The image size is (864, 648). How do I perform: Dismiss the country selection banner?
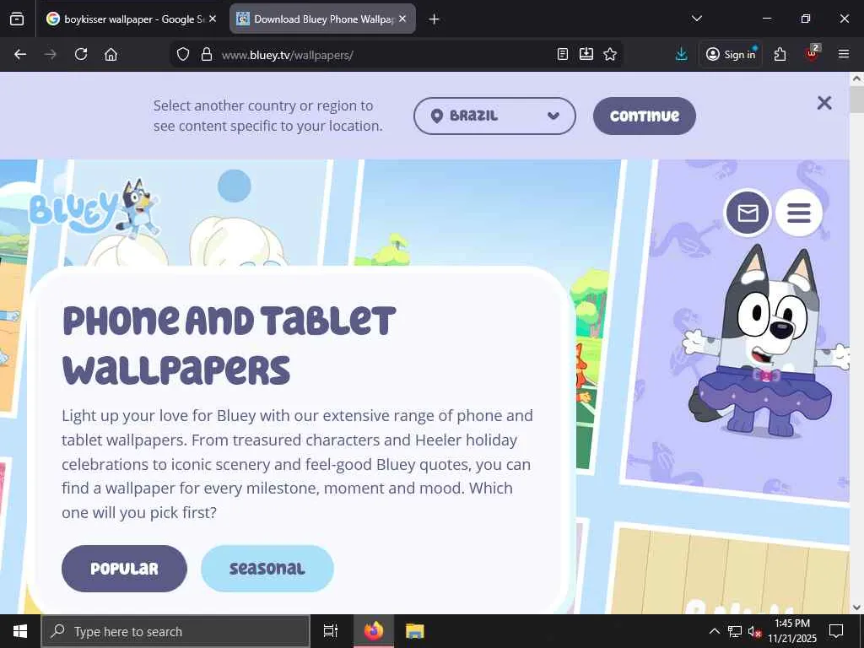824,102
